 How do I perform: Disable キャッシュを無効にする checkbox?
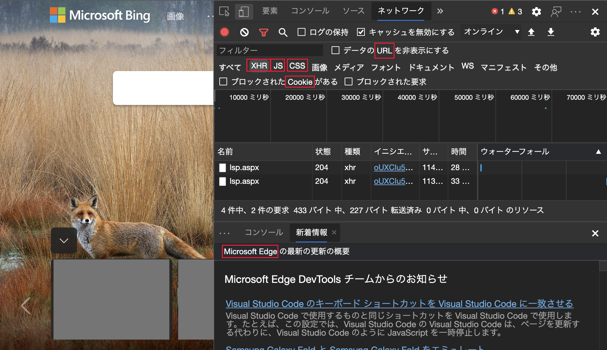click(361, 32)
